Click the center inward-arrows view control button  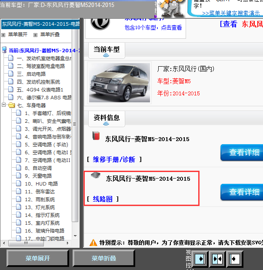(217, 259)
